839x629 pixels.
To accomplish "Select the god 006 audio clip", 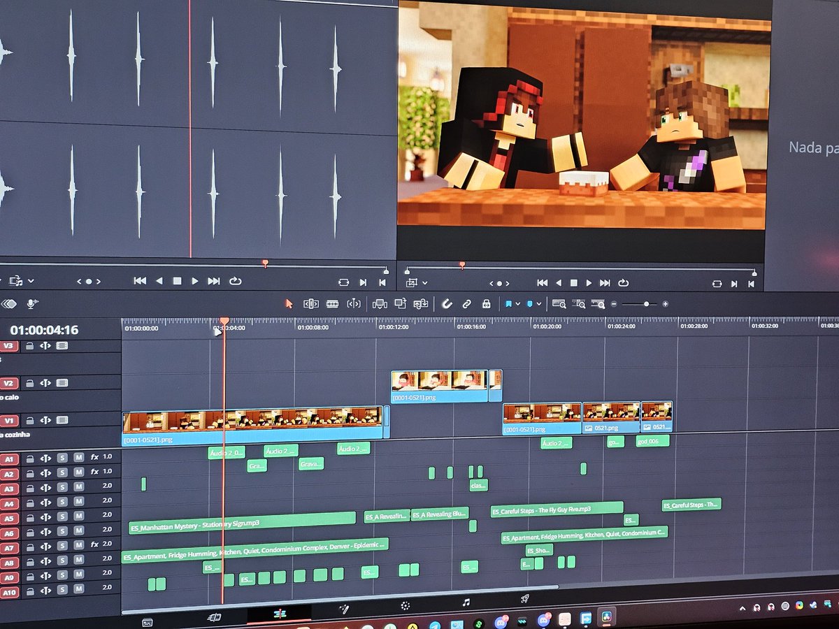I will (x=652, y=441).
